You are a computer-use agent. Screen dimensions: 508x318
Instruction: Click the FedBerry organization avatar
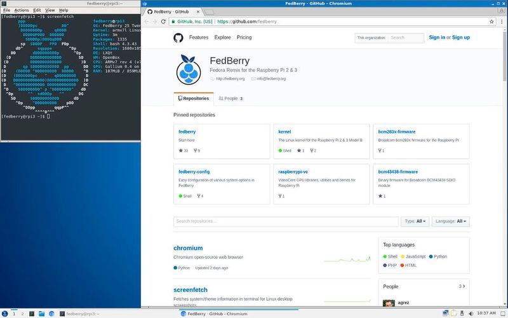189,70
